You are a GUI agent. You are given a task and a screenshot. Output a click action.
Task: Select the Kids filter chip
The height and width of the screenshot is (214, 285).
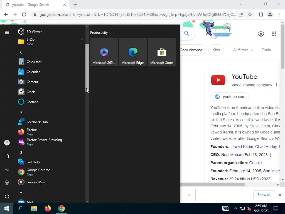[216, 50]
